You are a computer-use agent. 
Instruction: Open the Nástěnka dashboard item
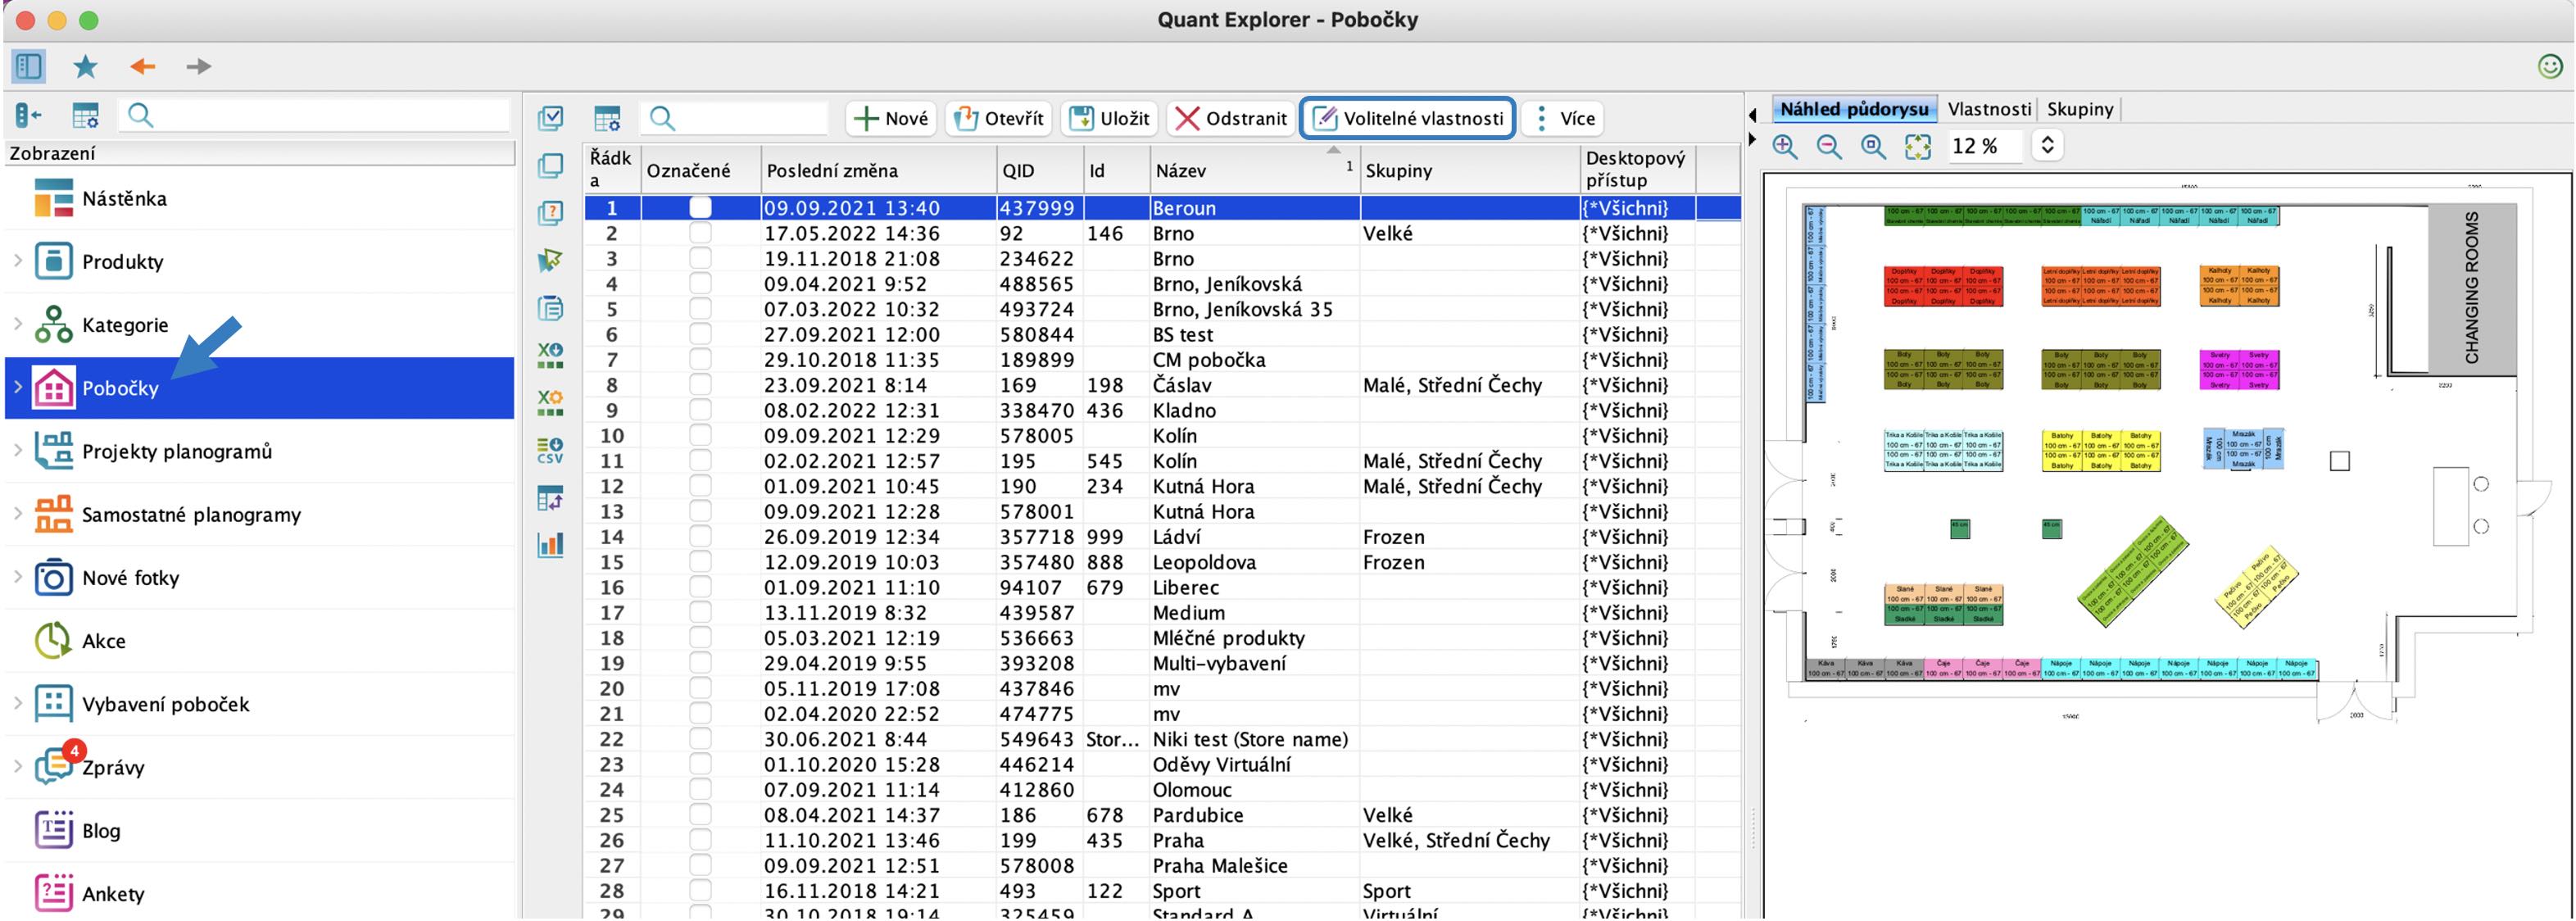click(260, 198)
